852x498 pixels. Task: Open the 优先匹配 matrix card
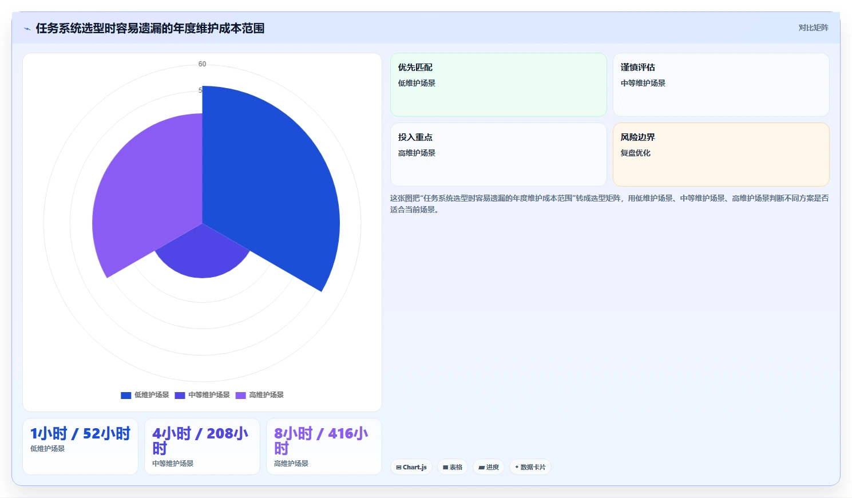pyautogui.click(x=498, y=85)
